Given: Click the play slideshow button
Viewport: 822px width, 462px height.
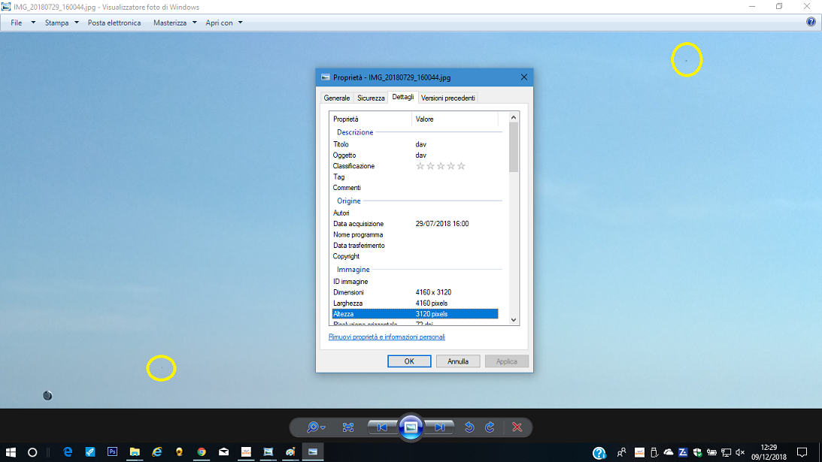Looking at the screenshot, I should (x=411, y=427).
